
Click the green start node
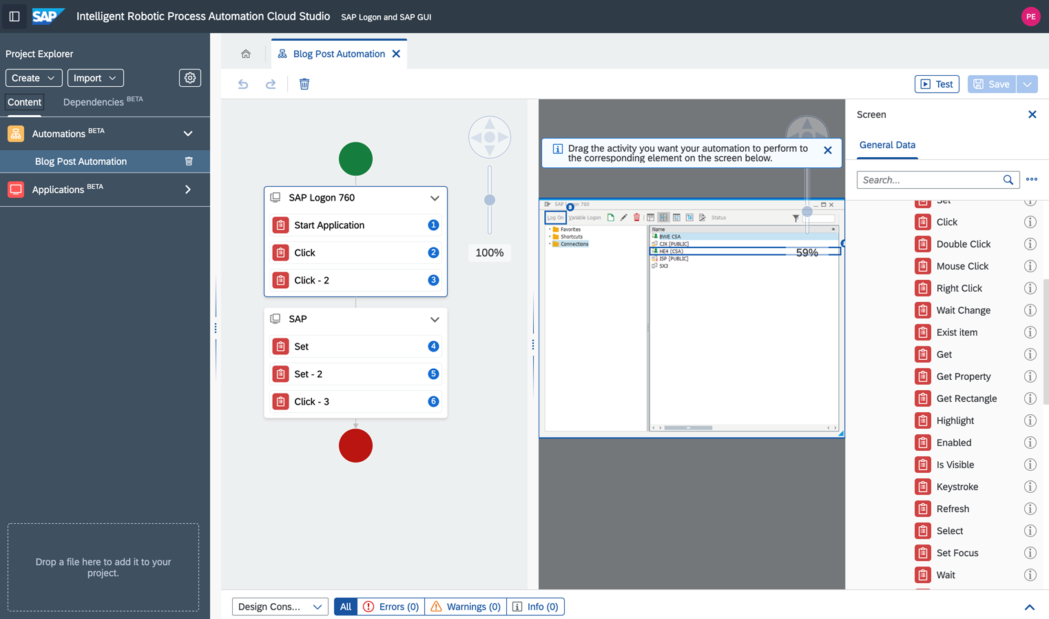pyautogui.click(x=355, y=159)
